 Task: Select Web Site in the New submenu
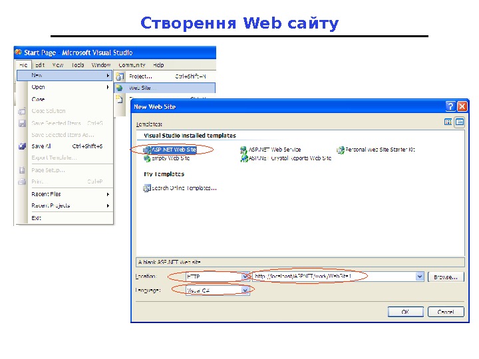[x=165, y=88]
